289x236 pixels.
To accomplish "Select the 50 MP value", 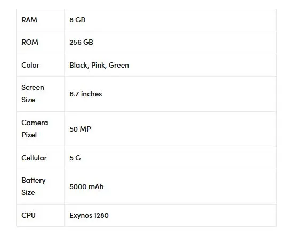I will click(x=80, y=129).
